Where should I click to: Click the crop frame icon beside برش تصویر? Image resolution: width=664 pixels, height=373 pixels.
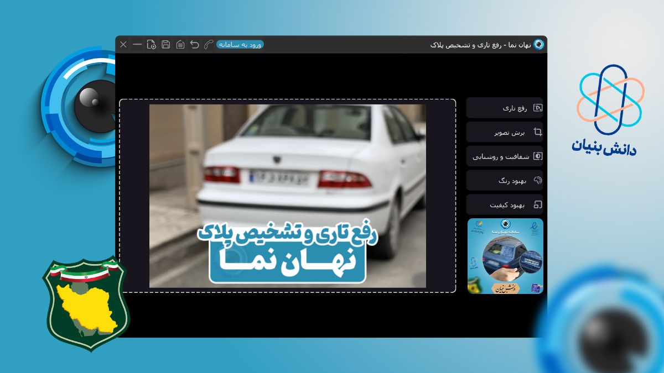538,132
